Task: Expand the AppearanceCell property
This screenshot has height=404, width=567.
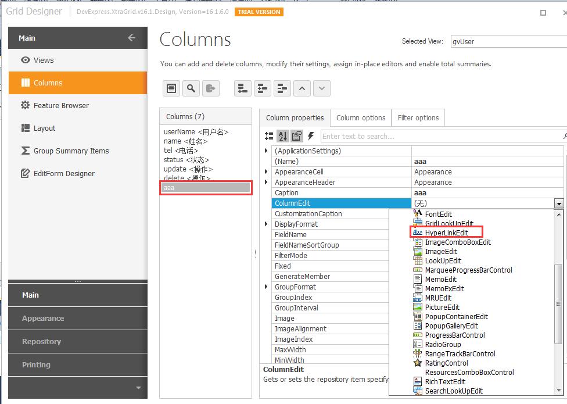Action: 266,172
